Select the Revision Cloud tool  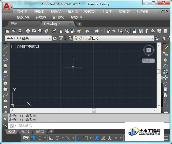[x=5, y=89]
